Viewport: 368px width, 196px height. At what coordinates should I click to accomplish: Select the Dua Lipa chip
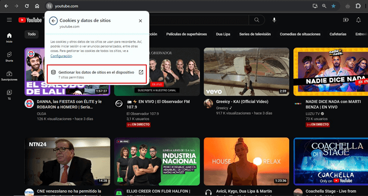point(223,34)
